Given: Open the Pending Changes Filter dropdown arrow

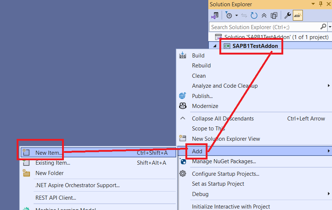Looking at the screenshot, I should coord(236,15).
